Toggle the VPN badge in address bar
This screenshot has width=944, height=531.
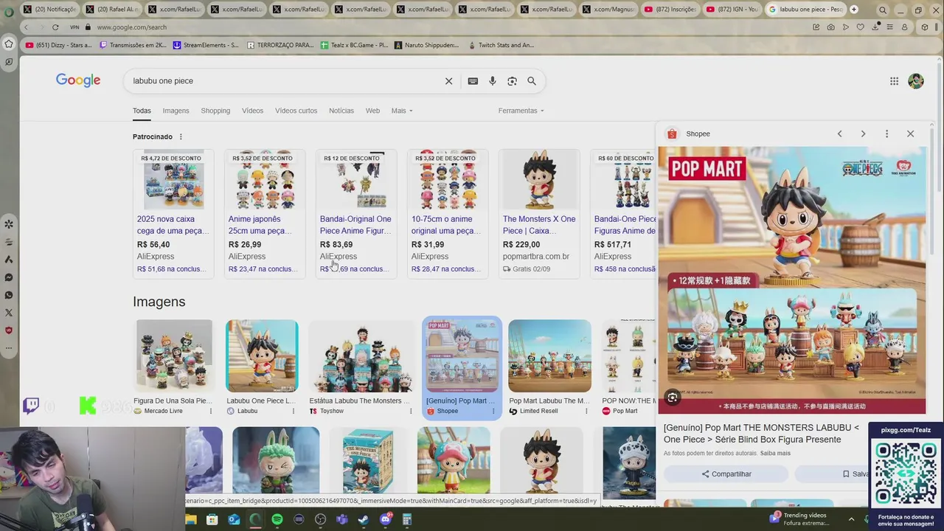click(x=74, y=27)
